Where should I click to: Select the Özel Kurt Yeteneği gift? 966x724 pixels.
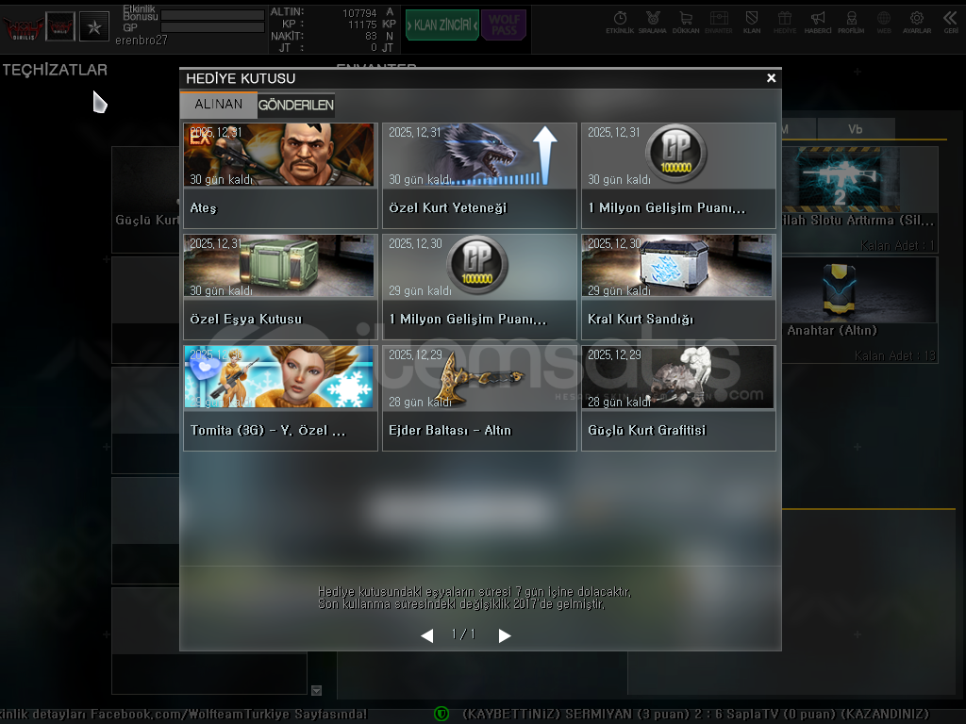[479, 175]
